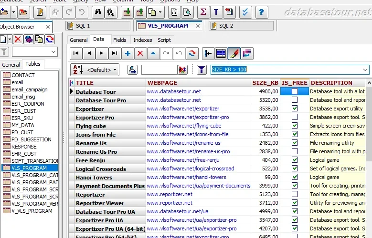Check IS_FREE for Reportizer row
This screenshot has height=238, width=372.
tap(295, 194)
